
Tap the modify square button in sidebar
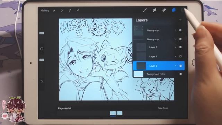point(42,49)
